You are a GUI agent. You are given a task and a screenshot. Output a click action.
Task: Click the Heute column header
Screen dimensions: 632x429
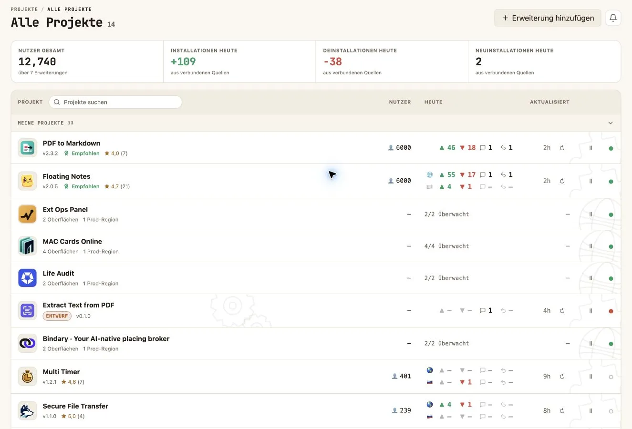tap(434, 102)
